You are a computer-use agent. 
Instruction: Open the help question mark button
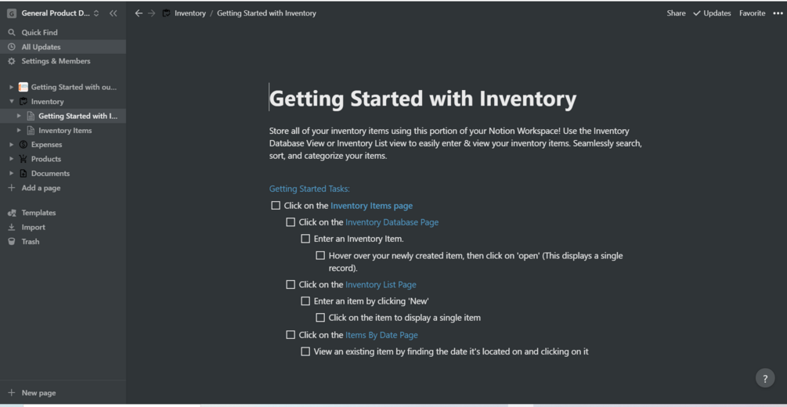[x=765, y=378]
